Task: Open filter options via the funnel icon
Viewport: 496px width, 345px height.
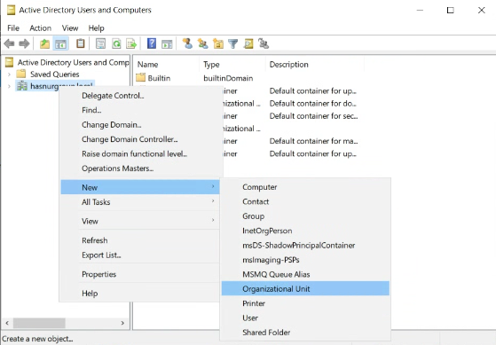Action: [x=233, y=43]
